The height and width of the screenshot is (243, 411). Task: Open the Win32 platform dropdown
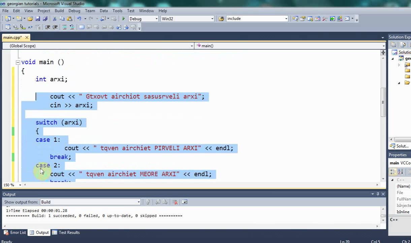click(x=212, y=19)
